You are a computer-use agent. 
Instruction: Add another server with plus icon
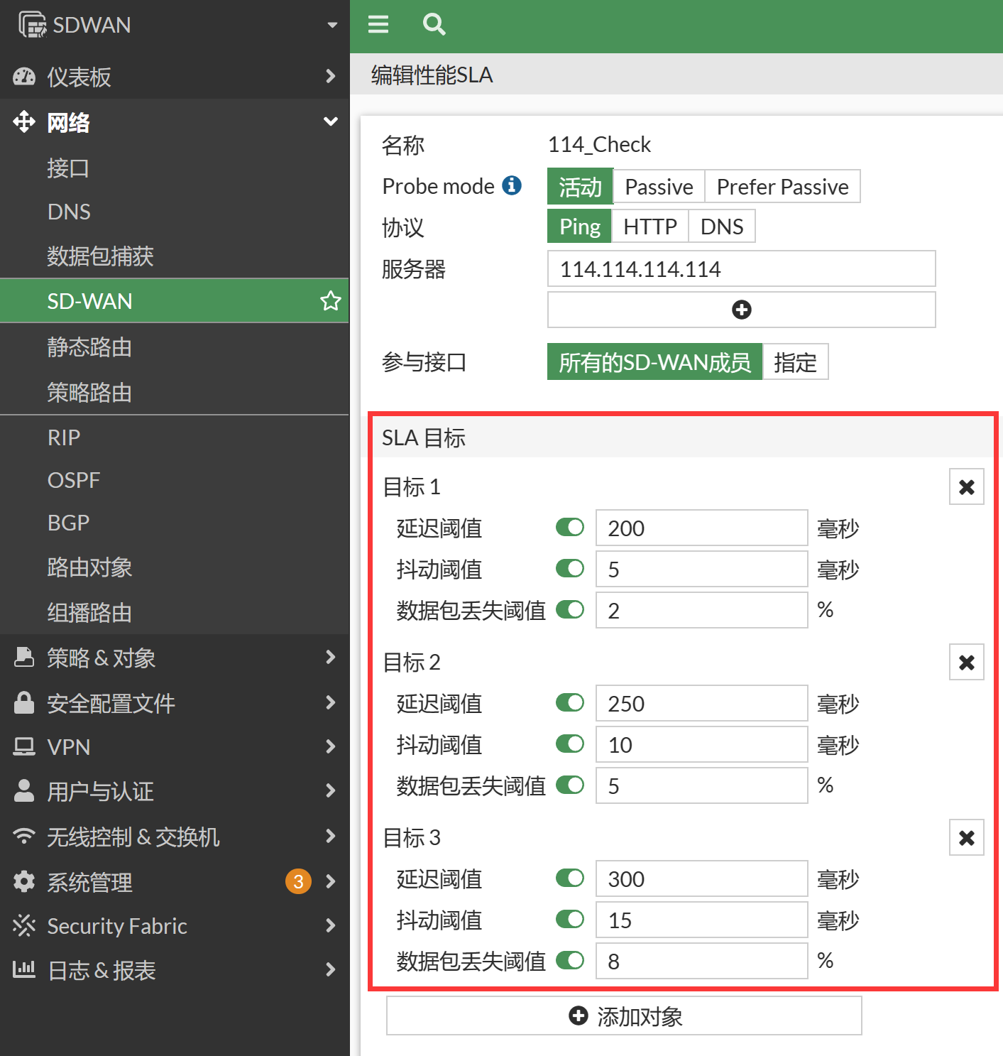pyautogui.click(x=741, y=310)
